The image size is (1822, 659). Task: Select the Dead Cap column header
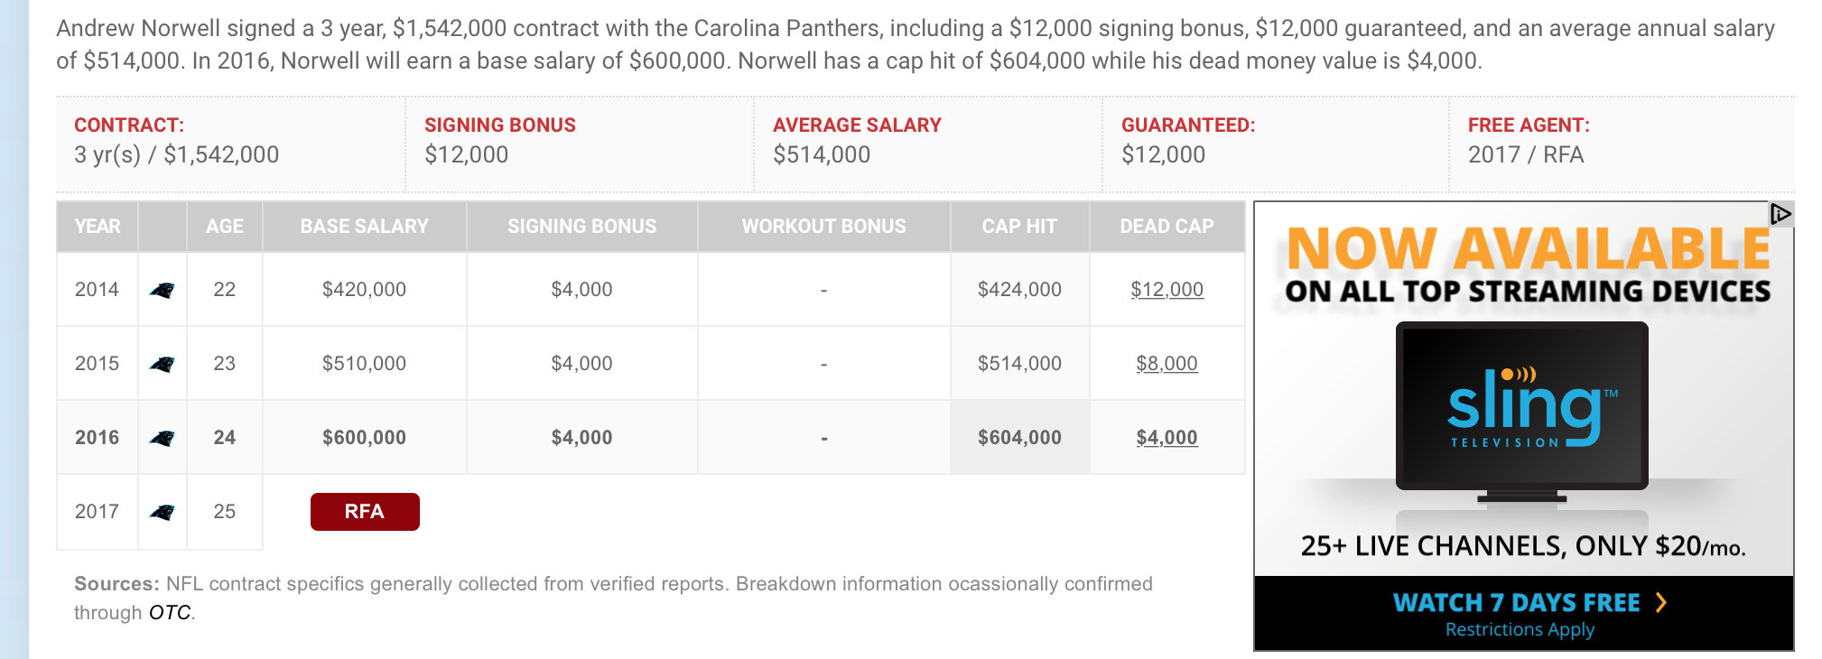(x=1167, y=227)
